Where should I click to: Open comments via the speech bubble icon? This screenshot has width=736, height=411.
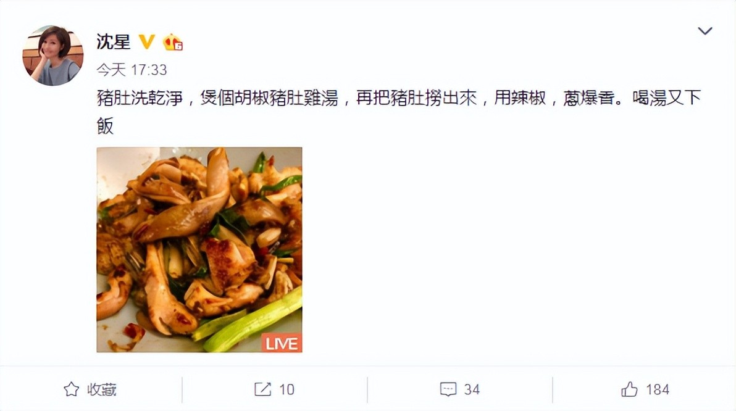pyautogui.click(x=448, y=389)
